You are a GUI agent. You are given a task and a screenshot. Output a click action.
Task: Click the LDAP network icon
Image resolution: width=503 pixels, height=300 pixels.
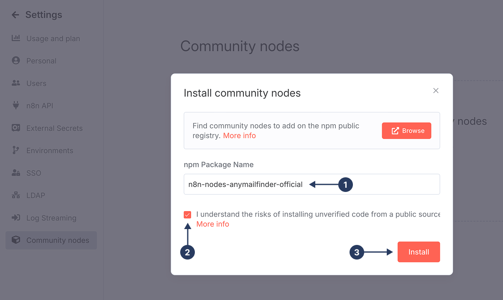click(16, 195)
